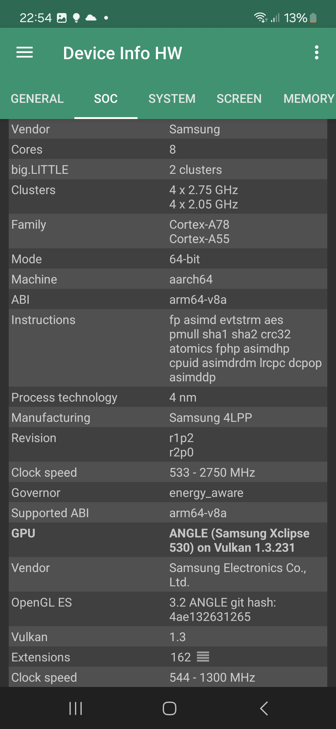336x729 pixels.
Task: Tap the Clusters frequency row
Action: click(x=168, y=197)
